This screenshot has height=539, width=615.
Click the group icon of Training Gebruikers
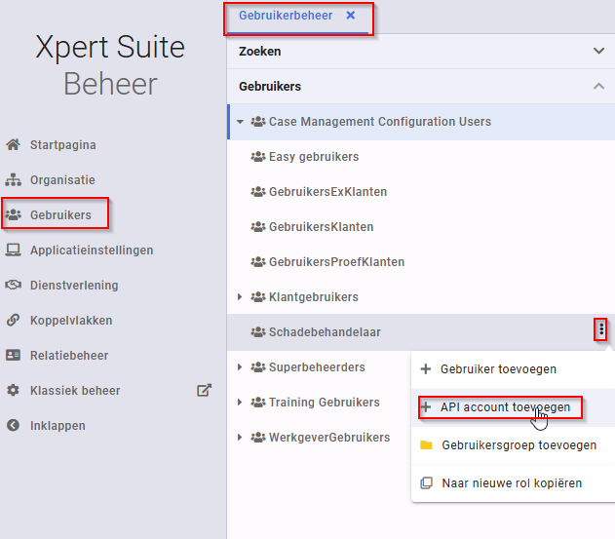point(258,403)
